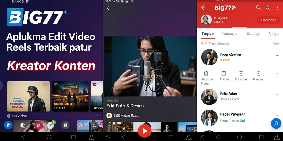
Task: Tap the blue 'f' circle icon in left screen
Action: click(8, 125)
